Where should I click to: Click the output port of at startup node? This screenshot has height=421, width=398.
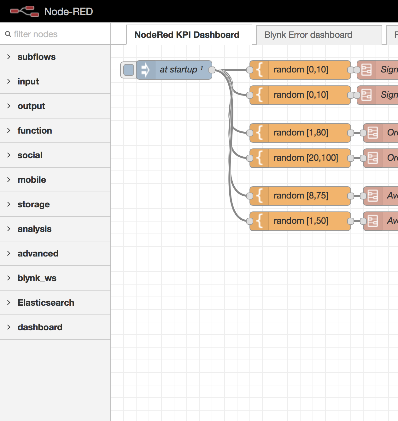(212, 70)
